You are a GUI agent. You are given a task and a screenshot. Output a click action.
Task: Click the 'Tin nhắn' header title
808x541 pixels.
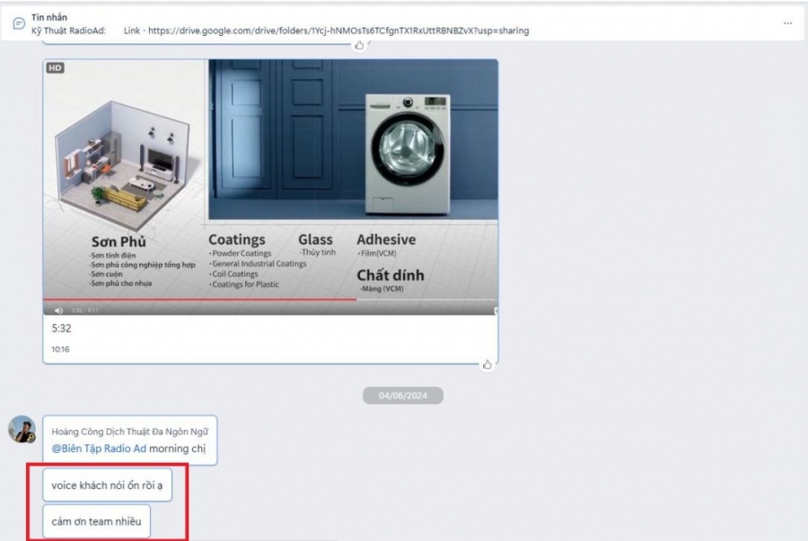[x=49, y=17]
